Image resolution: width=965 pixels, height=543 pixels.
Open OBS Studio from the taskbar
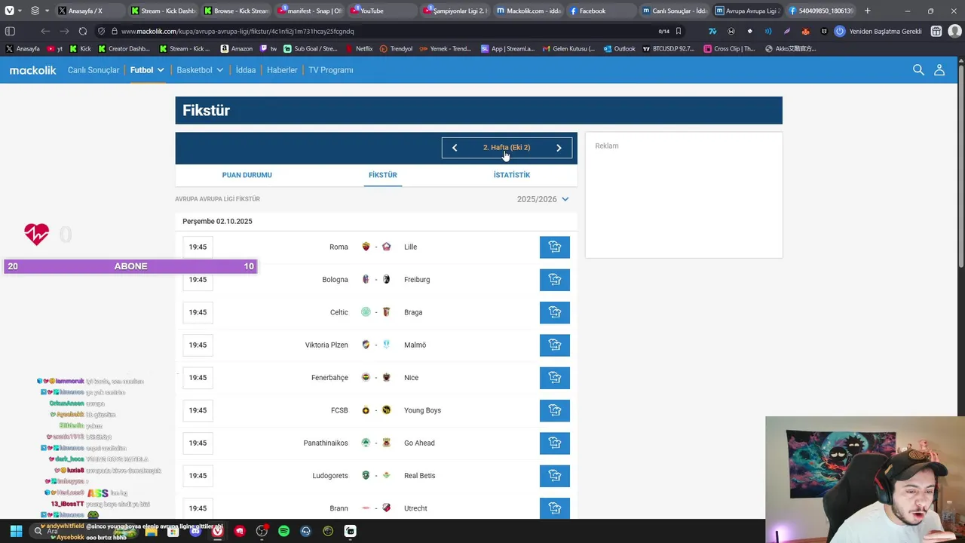(x=262, y=531)
